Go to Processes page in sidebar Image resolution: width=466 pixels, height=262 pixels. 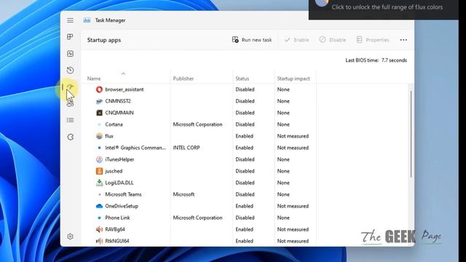(x=70, y=37)
